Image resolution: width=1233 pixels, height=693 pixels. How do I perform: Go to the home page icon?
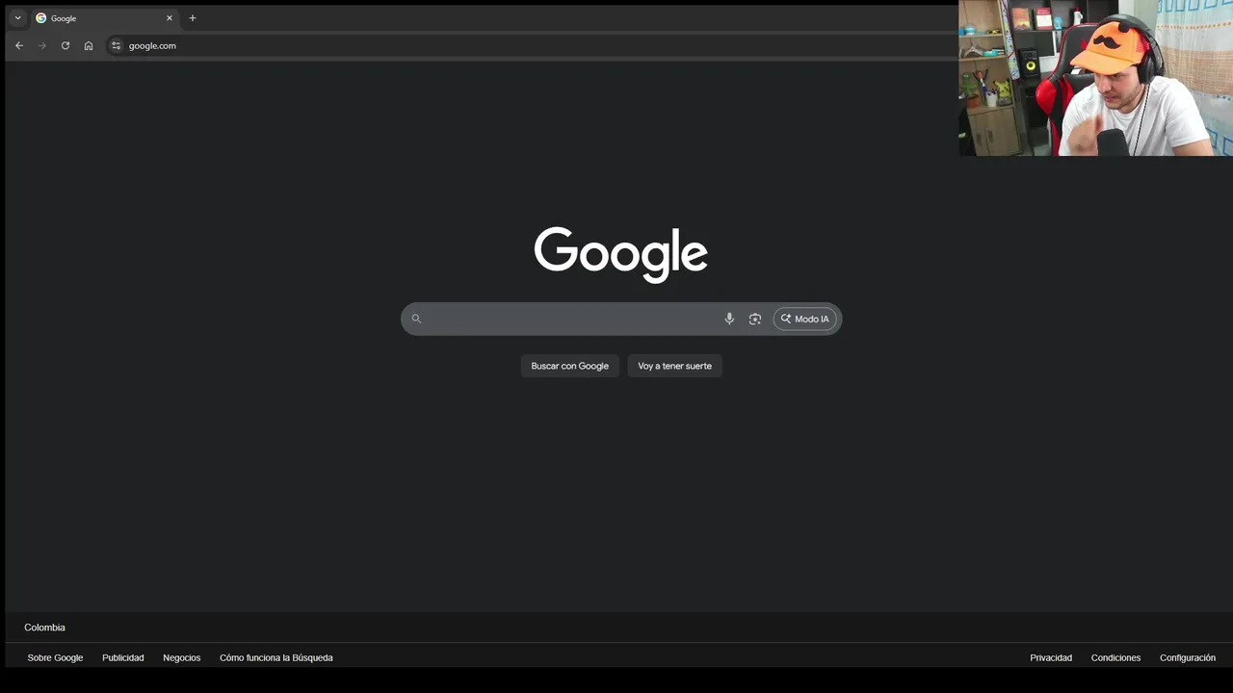coord(89,45)
